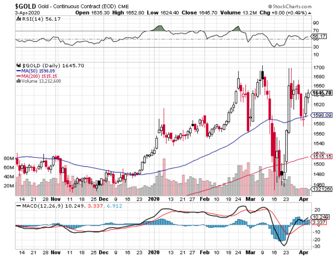
Task: Click '2020' on the price chart date axis
Action: coord(154,199)
